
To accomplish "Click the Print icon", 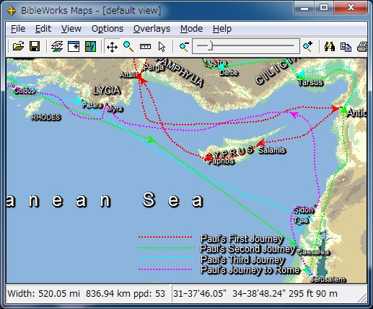I will 362,47.
